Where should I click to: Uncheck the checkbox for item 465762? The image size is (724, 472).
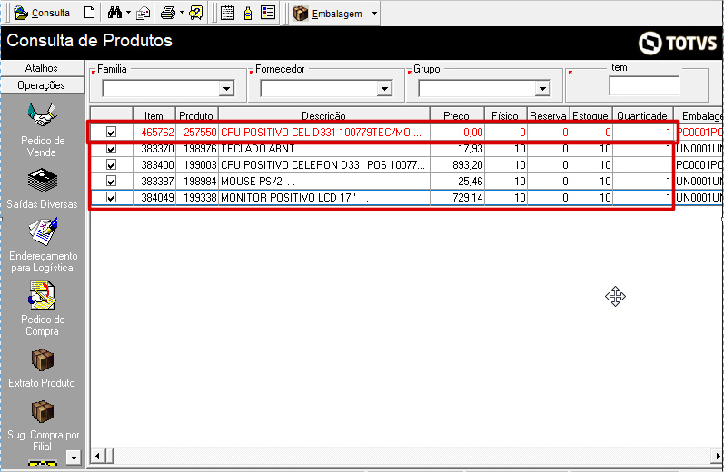[x=111, y=132]
